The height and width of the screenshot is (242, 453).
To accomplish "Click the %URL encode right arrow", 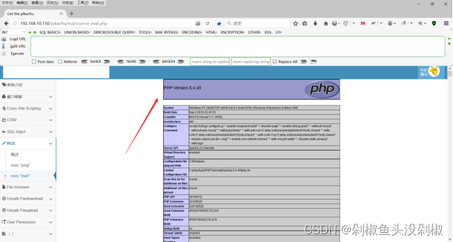I will point(143,61).
